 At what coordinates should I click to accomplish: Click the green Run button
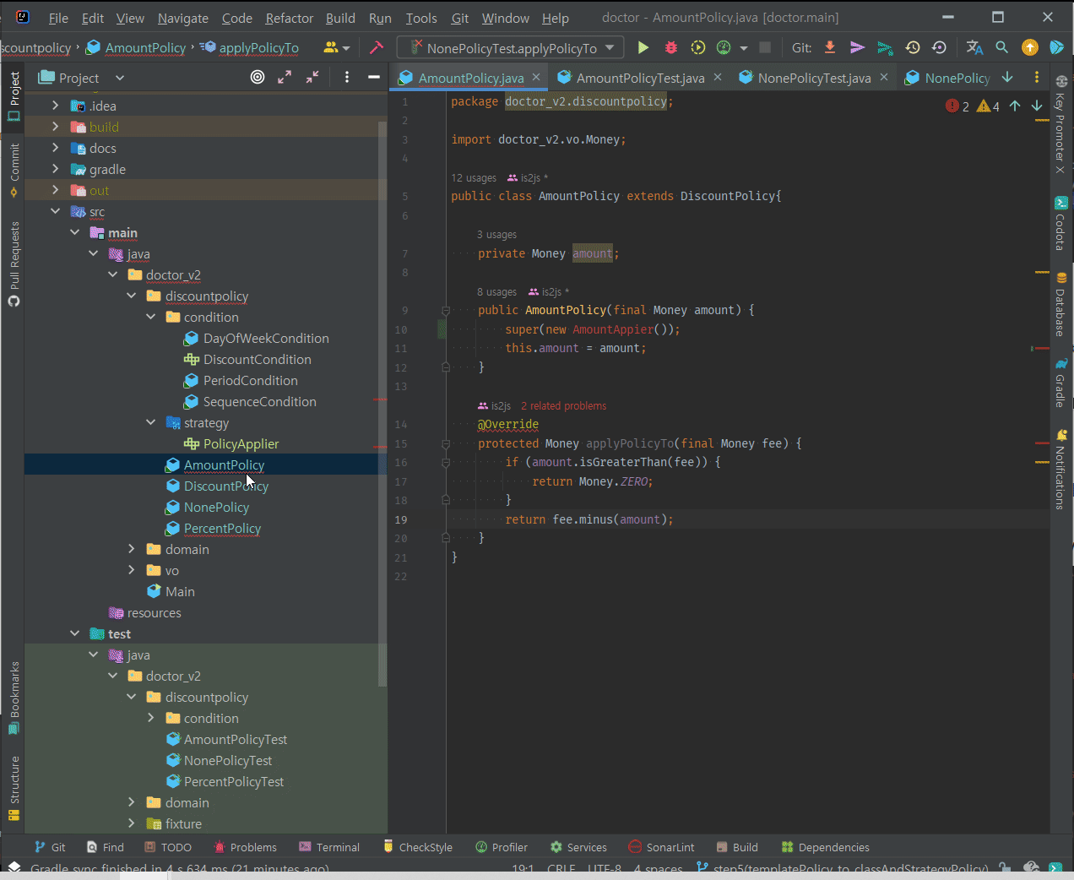[x=643, y=48]
